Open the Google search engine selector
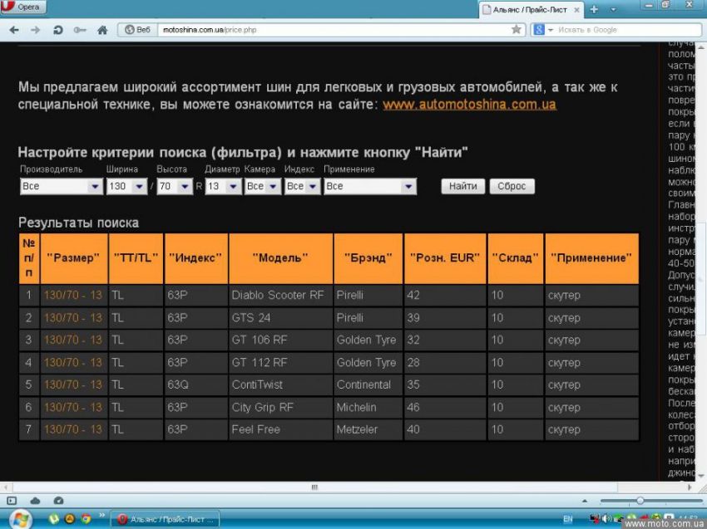 [x=542, y=30]
